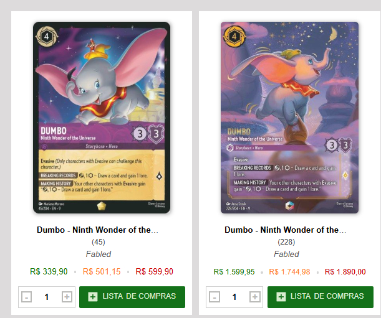Add Dumbo card 45 to Lista de Compras
The image size is (381, 318).
pos(132,297)
